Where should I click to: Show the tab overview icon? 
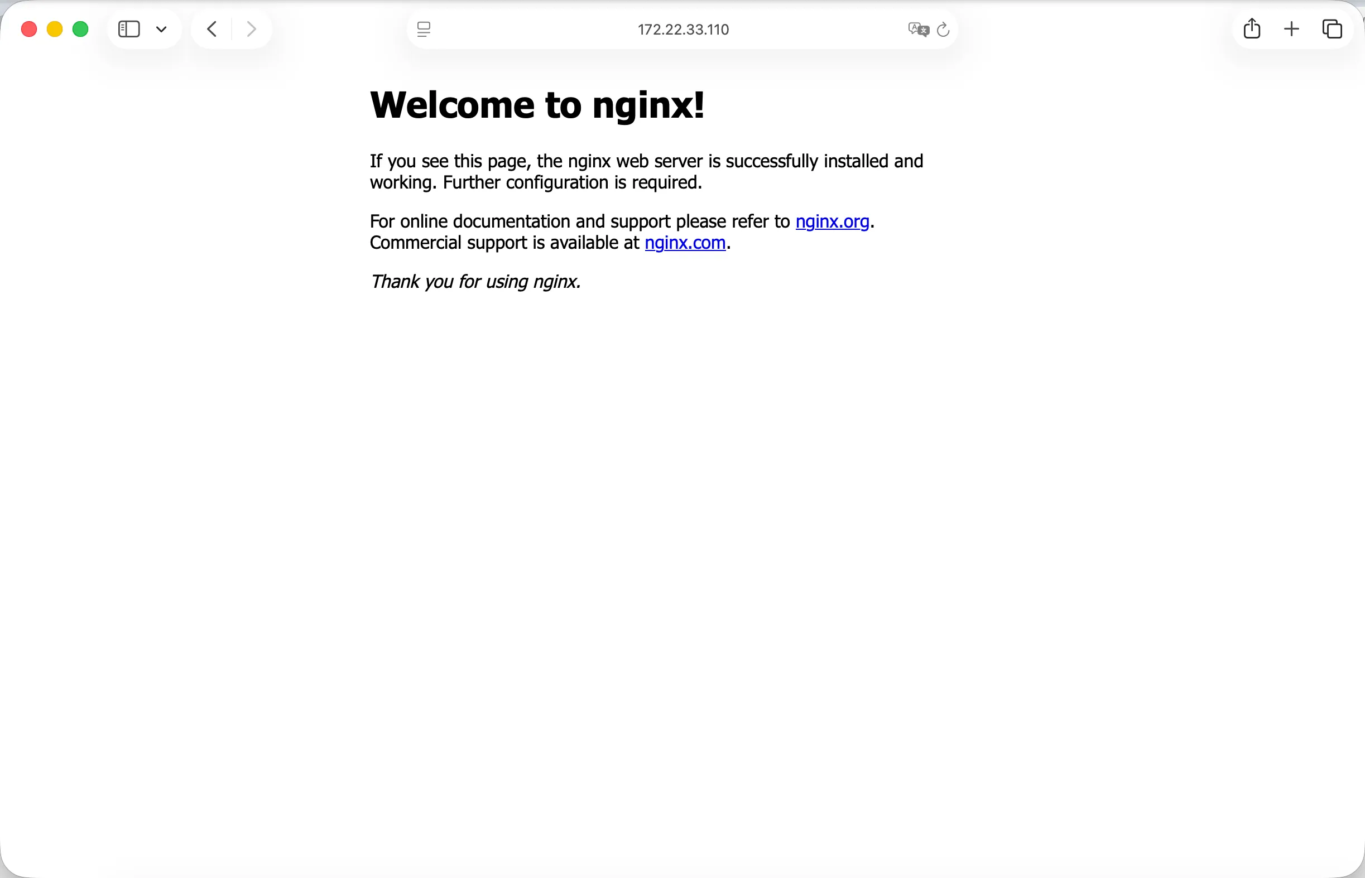coord(1332,29)
